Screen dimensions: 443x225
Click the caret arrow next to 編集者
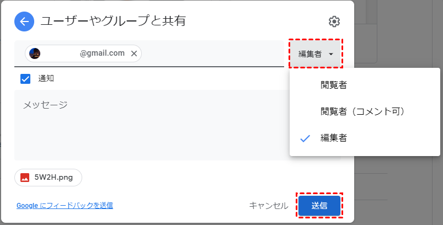(x=331, y=54)
